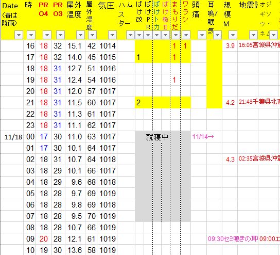Viewport: 280px width, 255px height.
Task: Open the ばけ桜Ⅱ column filter dropdown
Action: tap(165, 35)
